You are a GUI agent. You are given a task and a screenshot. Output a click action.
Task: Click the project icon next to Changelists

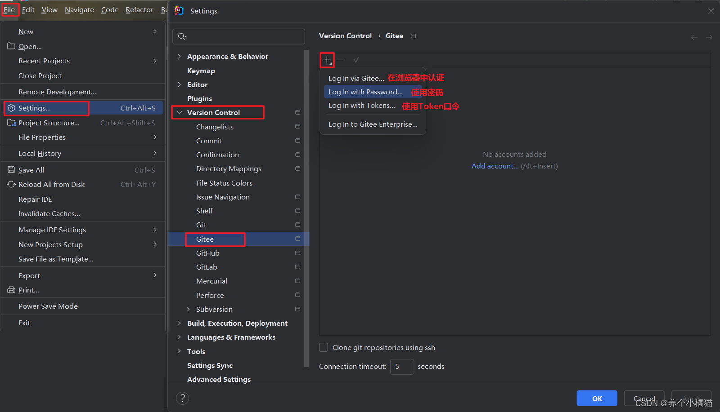297,127
